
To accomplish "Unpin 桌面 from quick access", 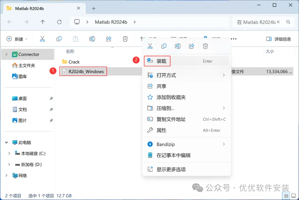I will pyautogui.click(x=51, y=98).
